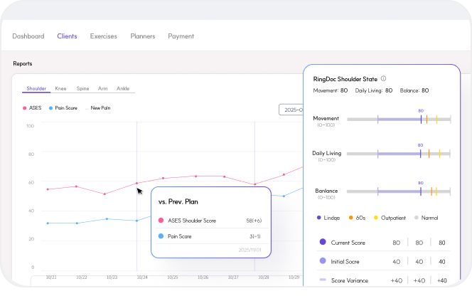Open the date picker starting with 2025
The width and height of the screenshot is (472, 301).
coord(291,110)
